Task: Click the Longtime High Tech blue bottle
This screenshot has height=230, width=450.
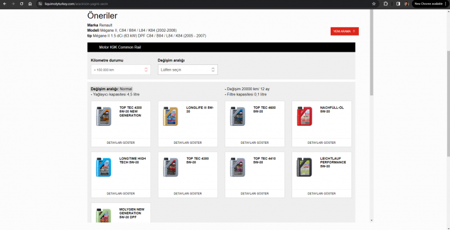Action: click(104, 167)
